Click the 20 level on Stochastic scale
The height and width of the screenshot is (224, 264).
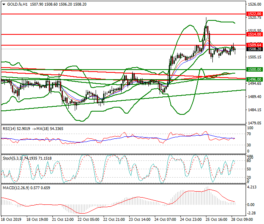click(249, 177)
